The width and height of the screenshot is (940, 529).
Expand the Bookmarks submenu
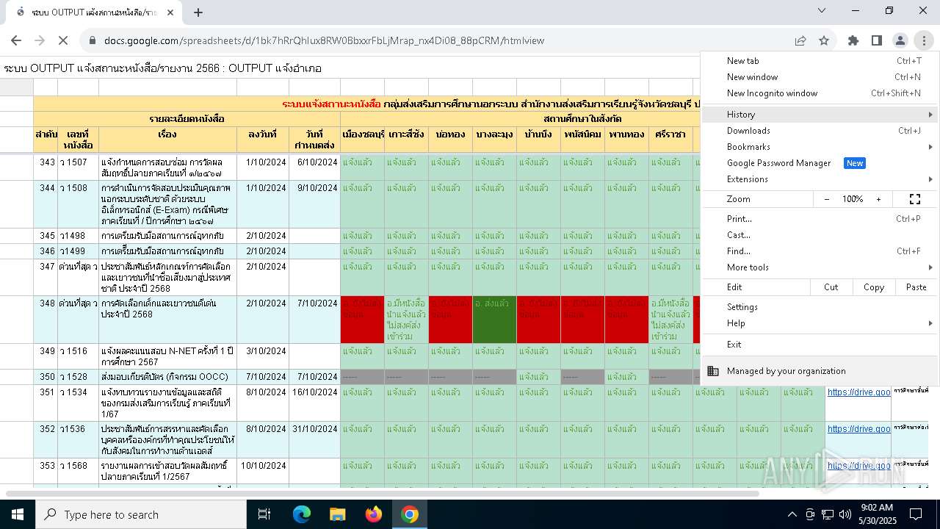819,147
